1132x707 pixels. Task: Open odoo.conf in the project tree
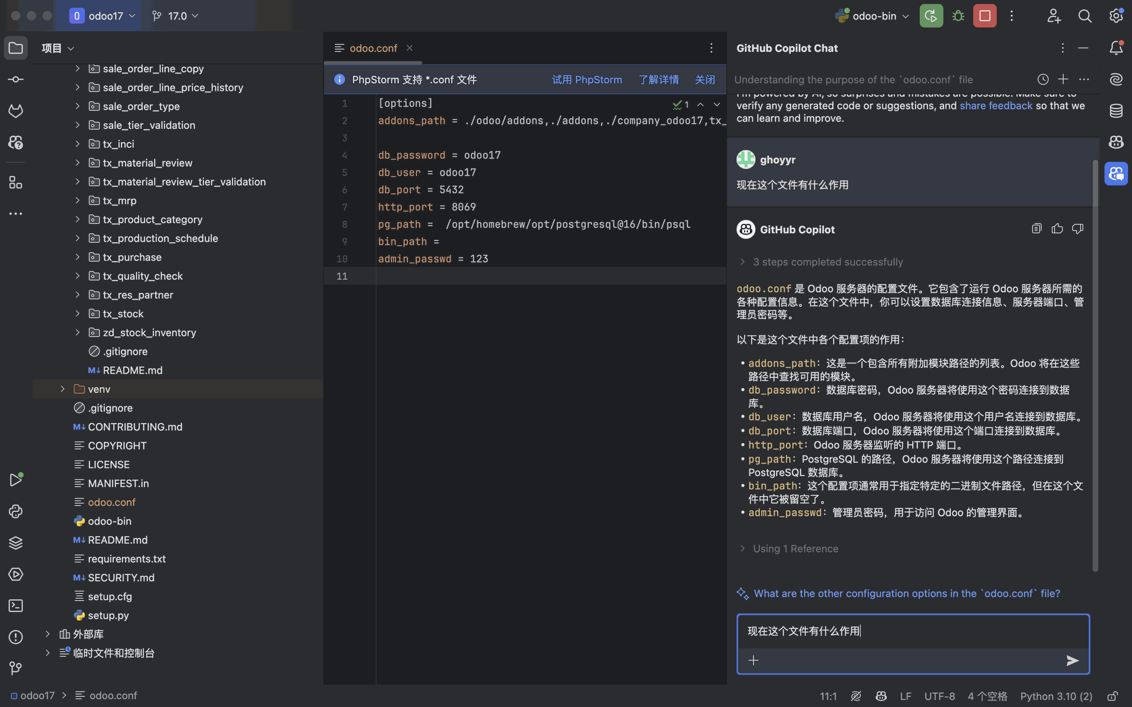[111, 502]
